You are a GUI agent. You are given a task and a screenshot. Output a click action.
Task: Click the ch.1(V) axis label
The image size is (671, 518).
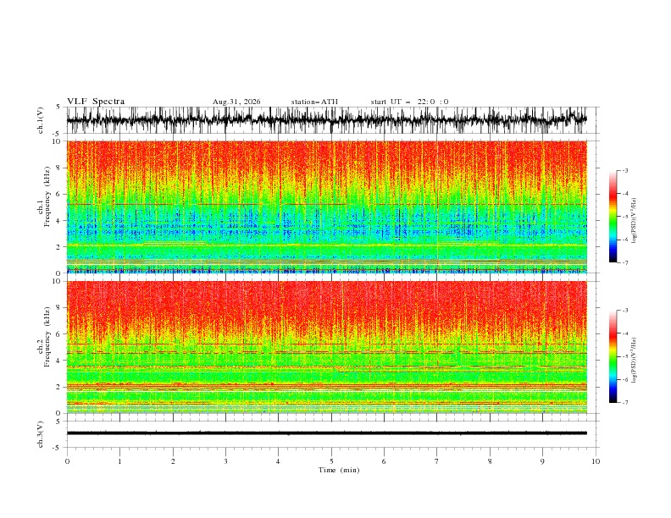[41, 120]
